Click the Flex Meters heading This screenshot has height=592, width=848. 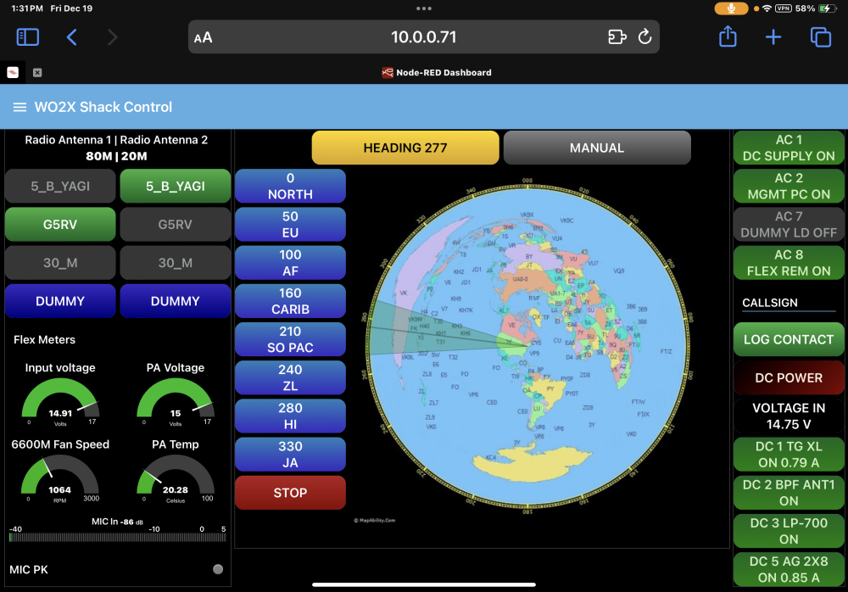(44, 340)
